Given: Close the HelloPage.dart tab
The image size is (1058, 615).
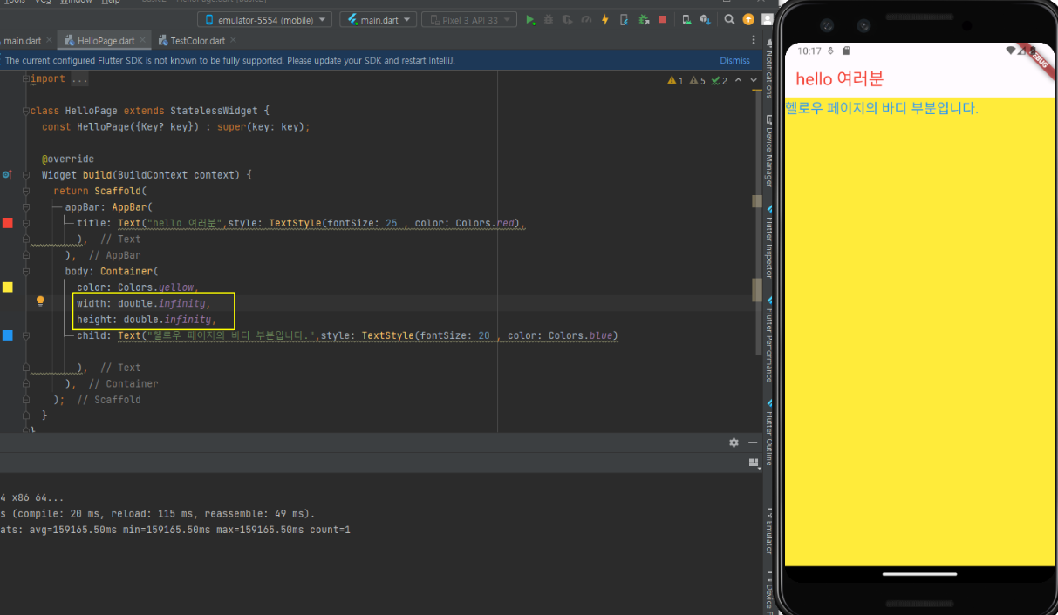Looking at the screenshot, I should [x=143, y=41].
